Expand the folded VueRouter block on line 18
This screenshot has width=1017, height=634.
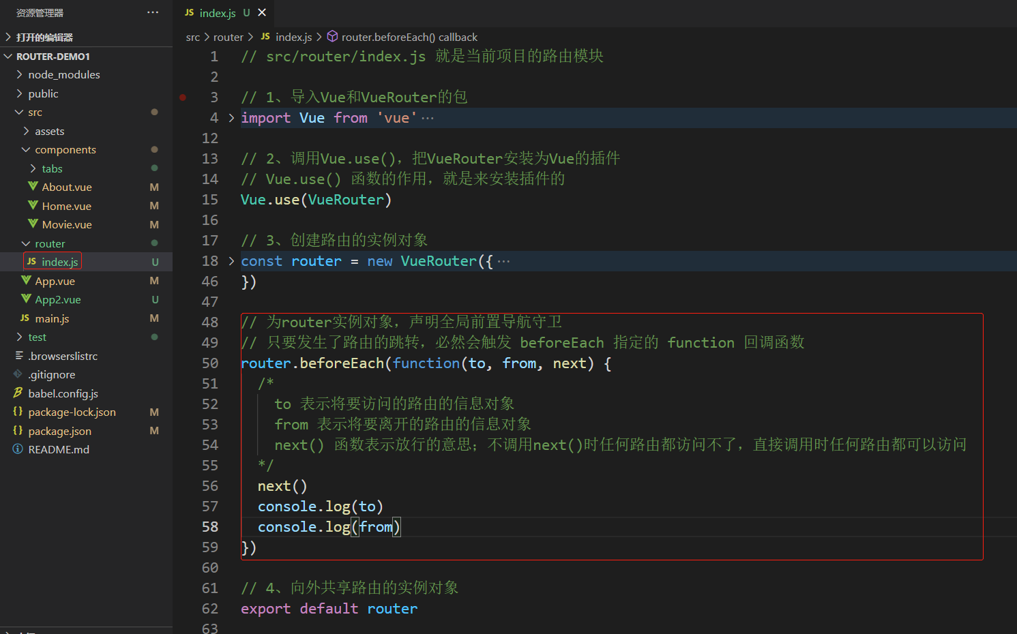point(232,261)
